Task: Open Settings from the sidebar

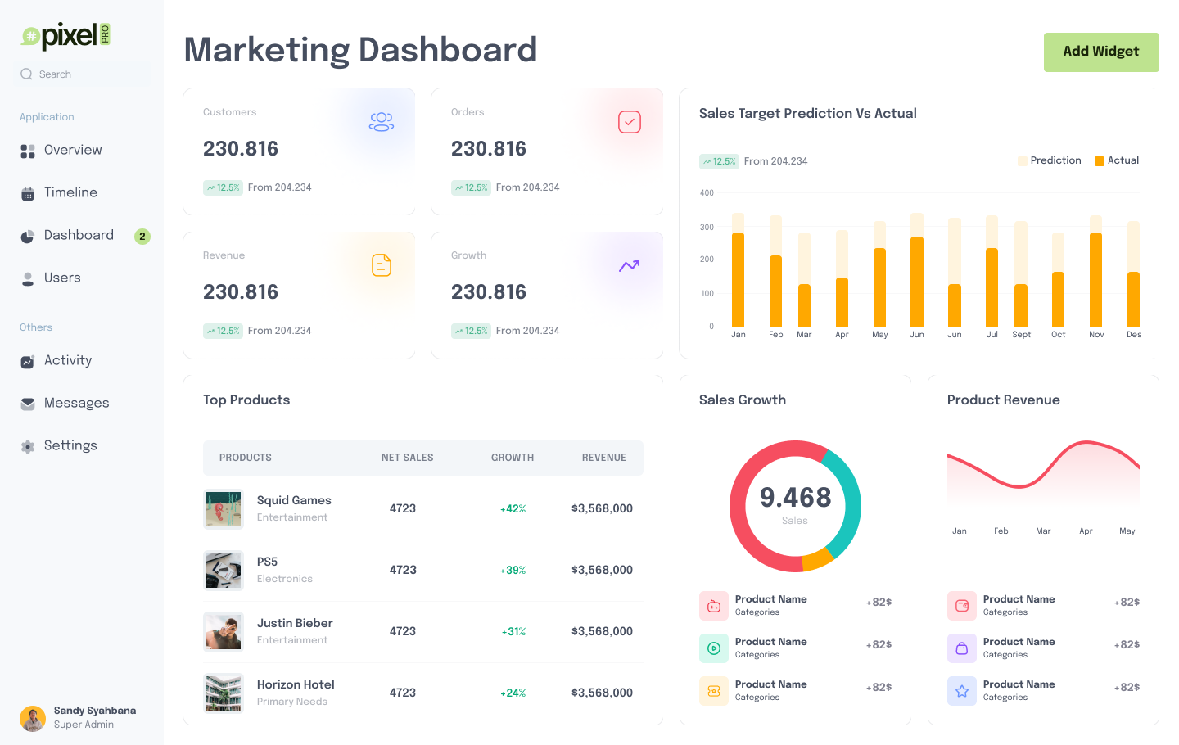Action: point(70,446)
